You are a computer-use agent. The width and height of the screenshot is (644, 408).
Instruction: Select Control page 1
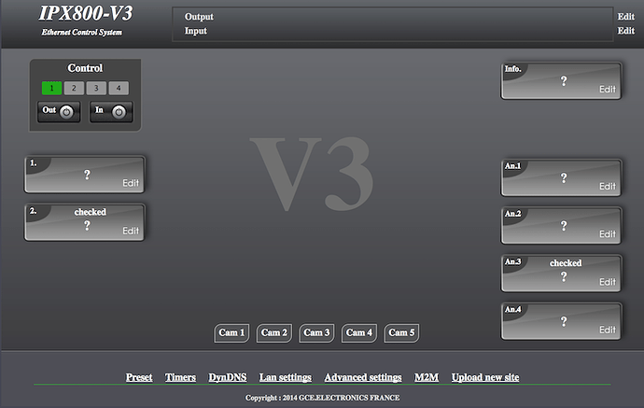point(51,88)
